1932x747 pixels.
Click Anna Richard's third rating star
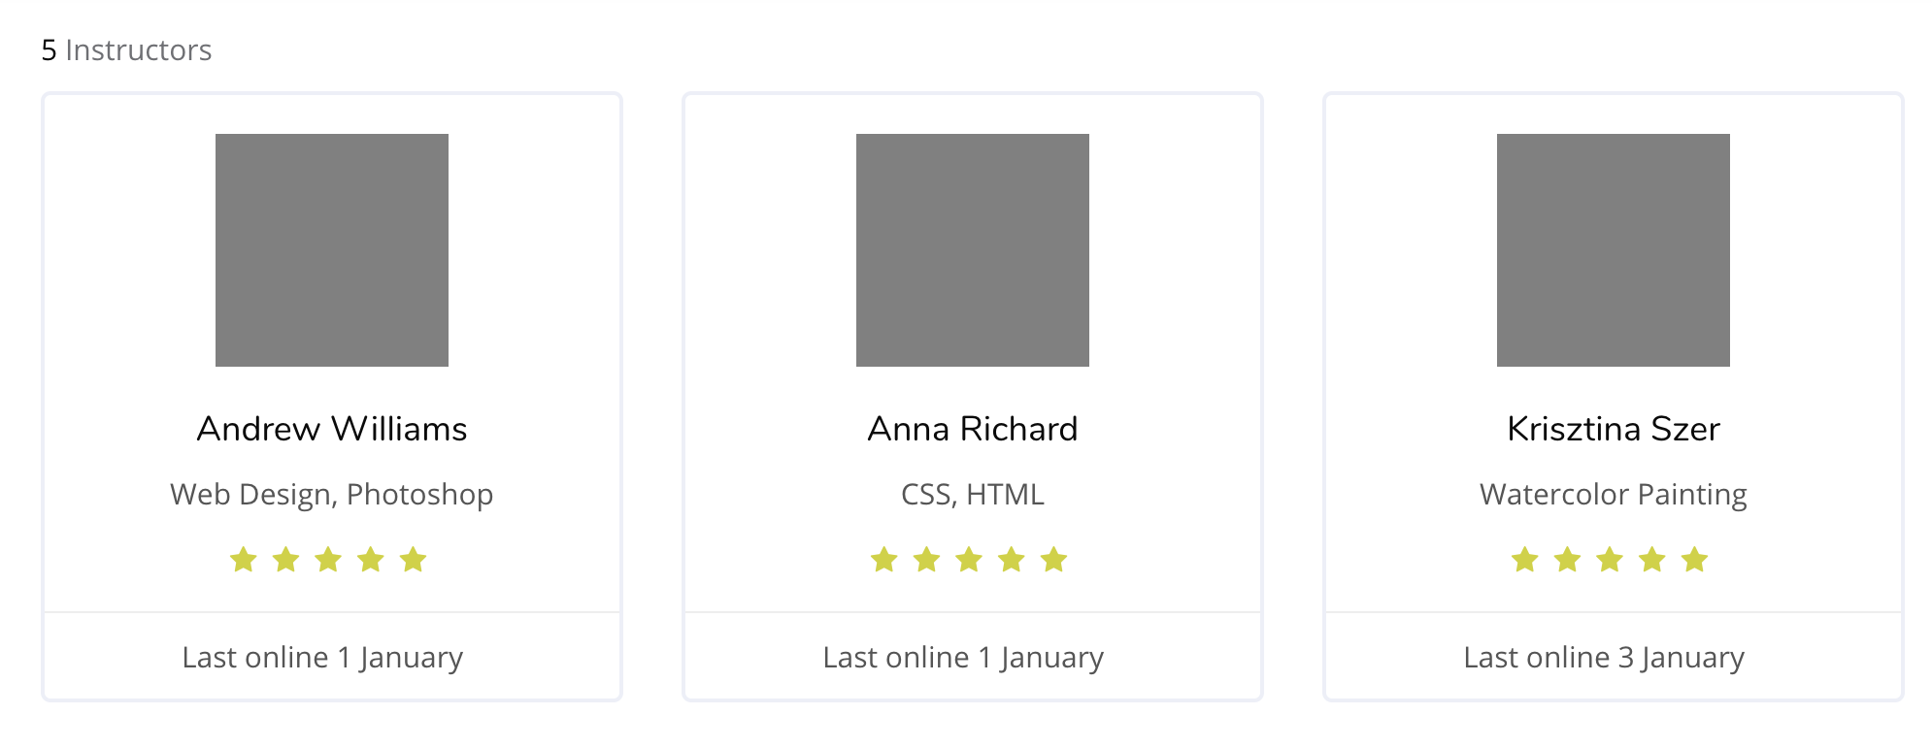(x=969, y=560)
